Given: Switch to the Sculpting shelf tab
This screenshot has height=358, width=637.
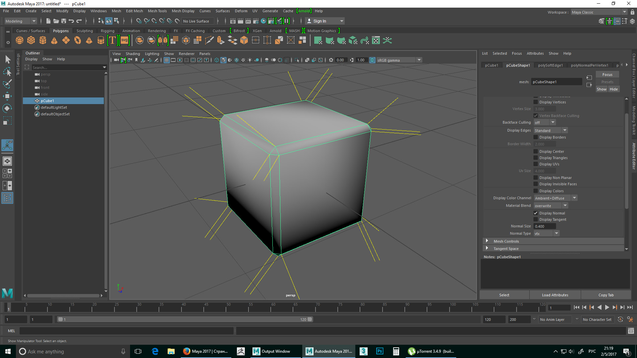Looking at the screenshot, I should pyautogui.click(x=85, y=31).
